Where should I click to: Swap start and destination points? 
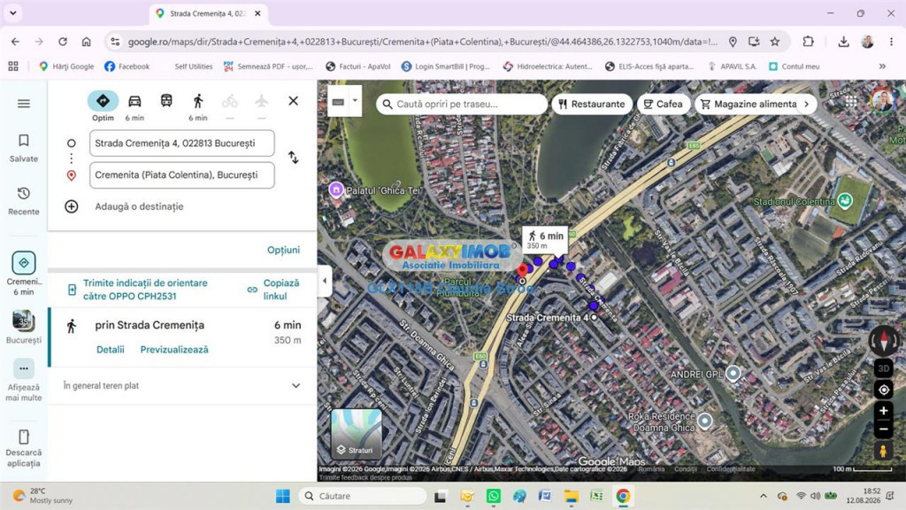pyautogui.click(x=294, y=158)
